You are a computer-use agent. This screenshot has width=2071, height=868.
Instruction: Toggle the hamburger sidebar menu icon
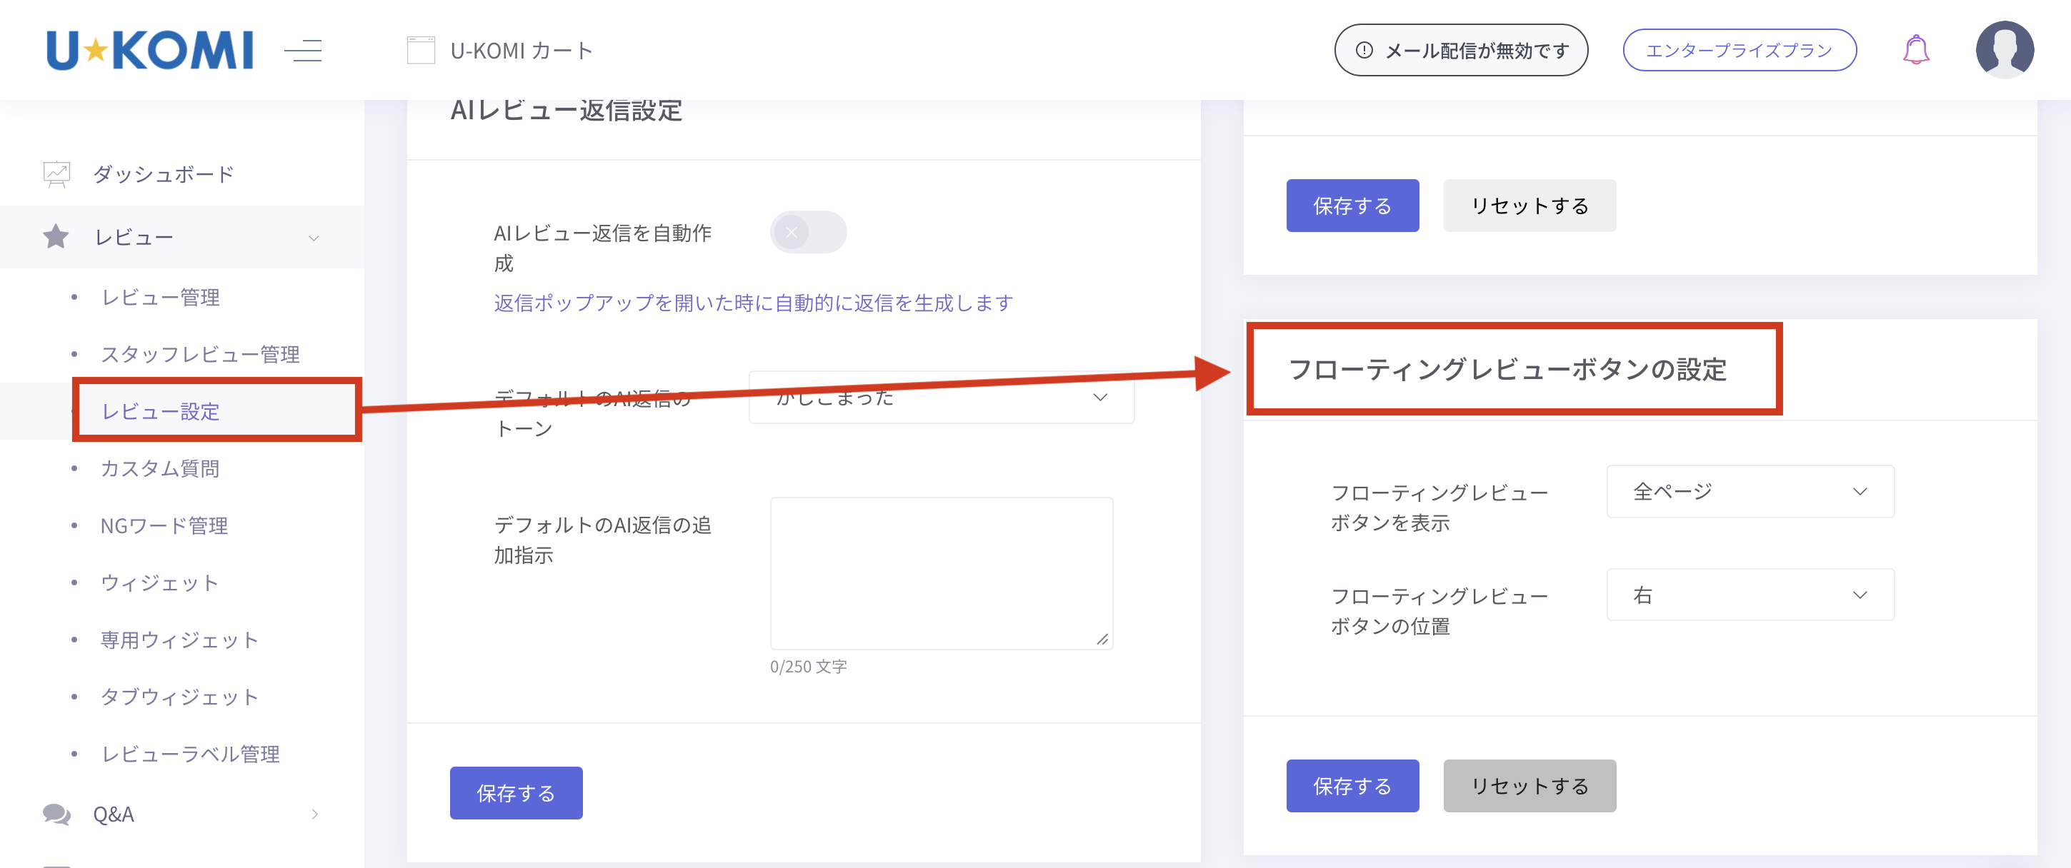pyautogui.click(x=303, y=51)
